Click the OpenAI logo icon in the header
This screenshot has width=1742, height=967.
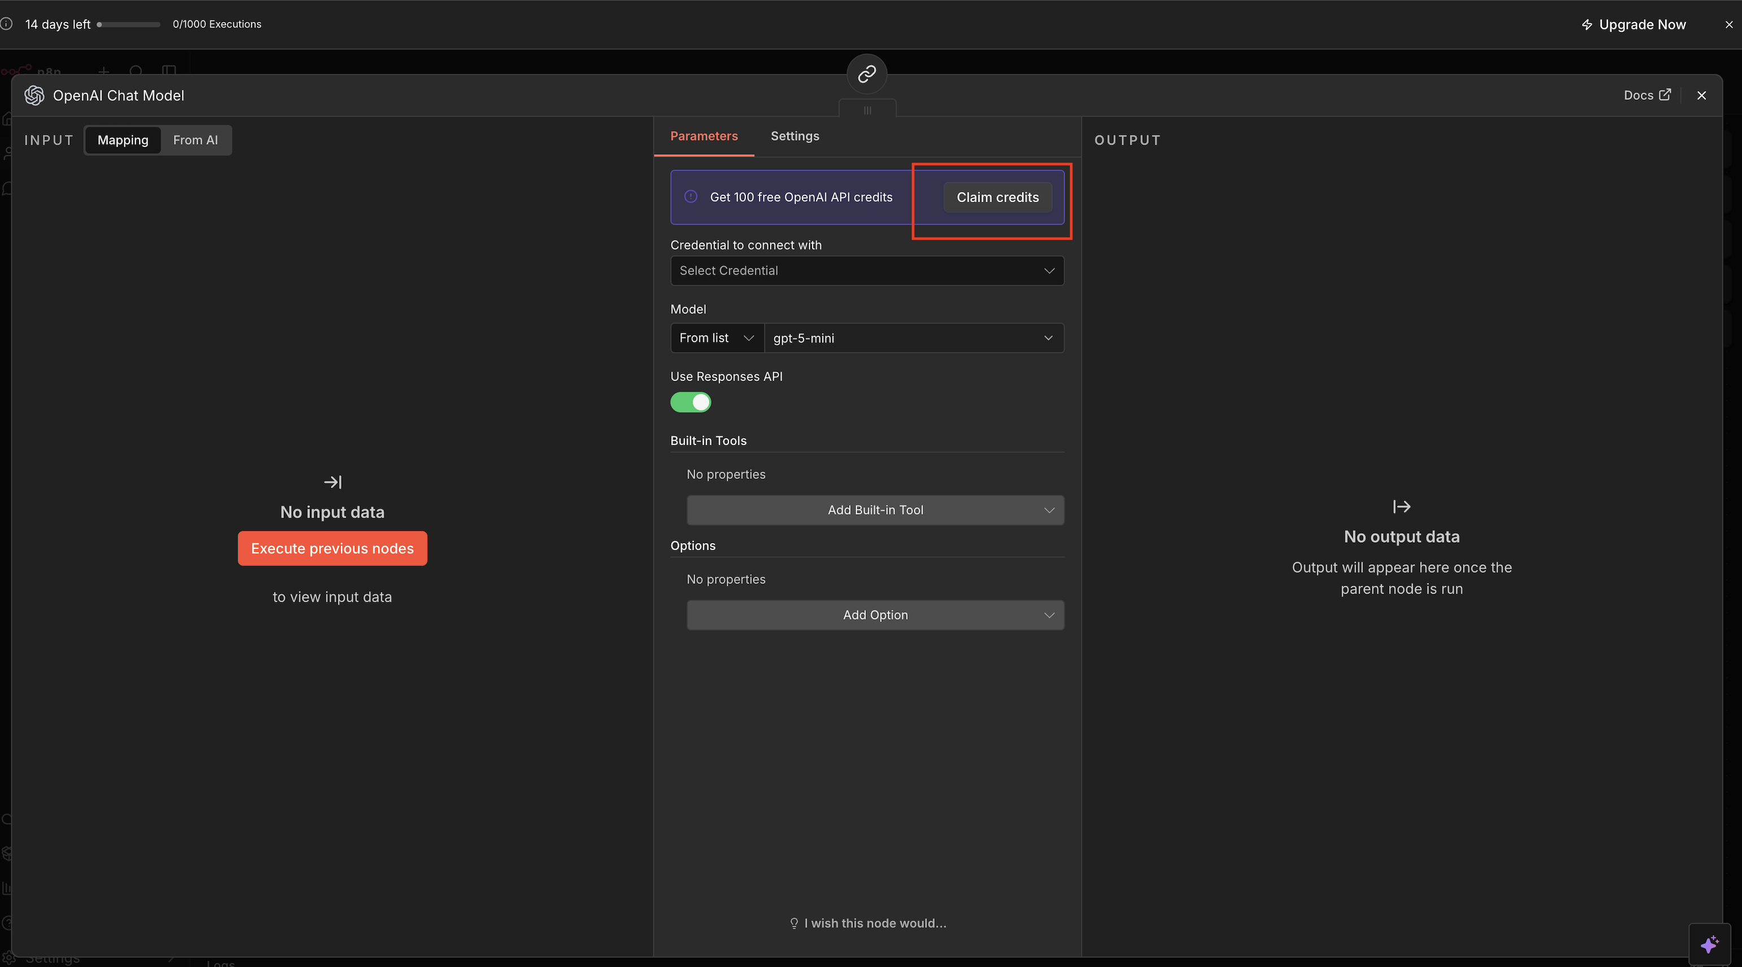point(34,95)
